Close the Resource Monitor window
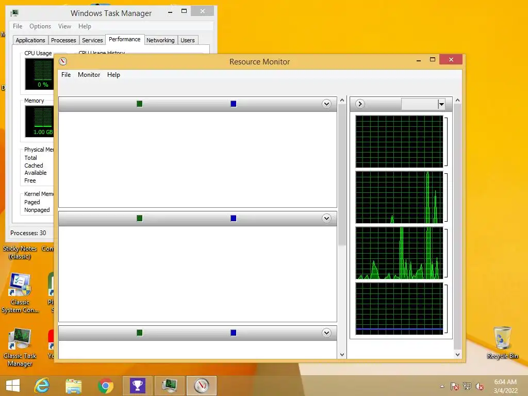The width and height of the screenshot is (528, 396). [x=451, y=60]
